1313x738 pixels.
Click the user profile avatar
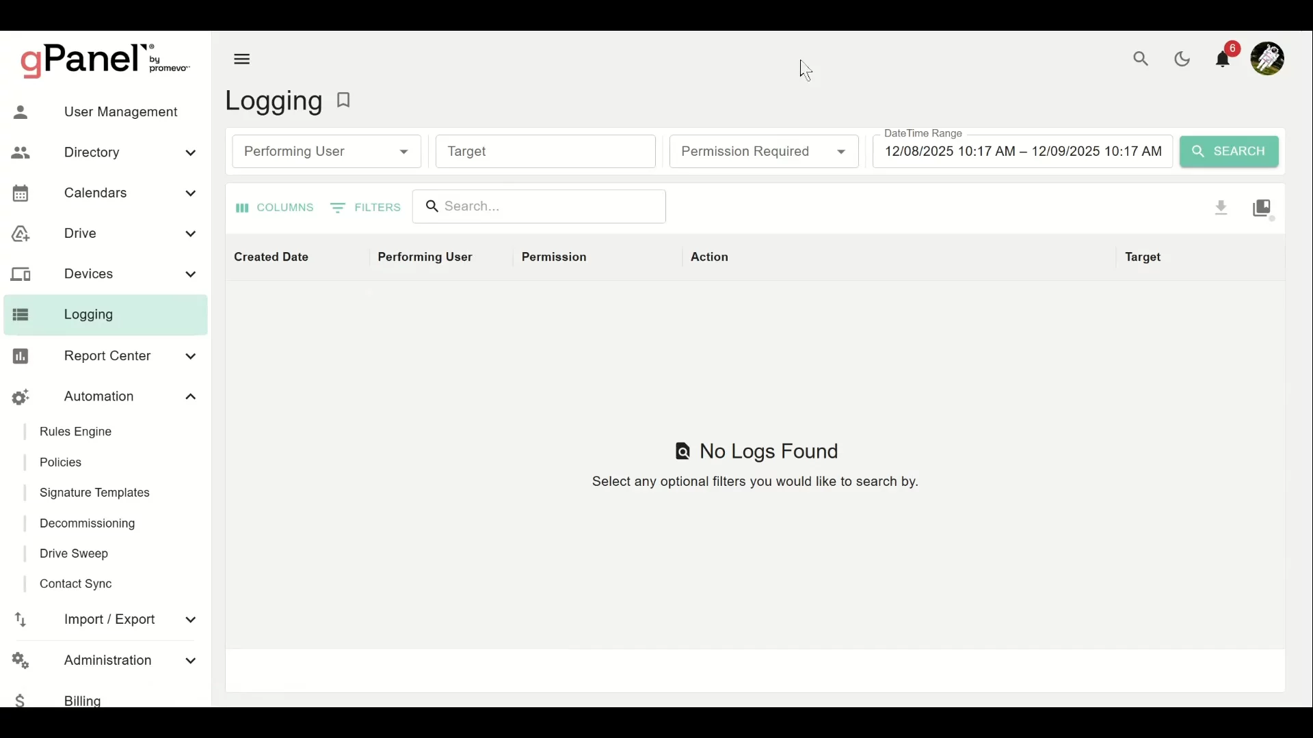click(x=1268, y=59)
